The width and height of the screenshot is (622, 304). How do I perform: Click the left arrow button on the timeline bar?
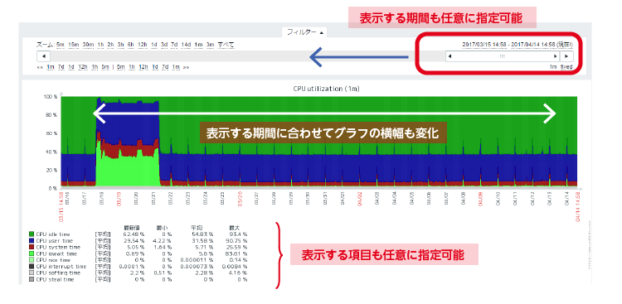click(44, 56)
